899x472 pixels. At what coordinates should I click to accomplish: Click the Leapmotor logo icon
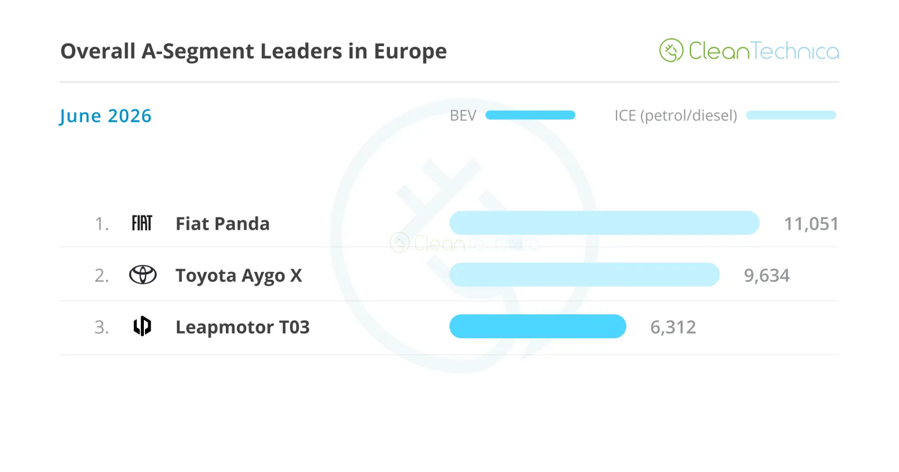click(142, 326)
